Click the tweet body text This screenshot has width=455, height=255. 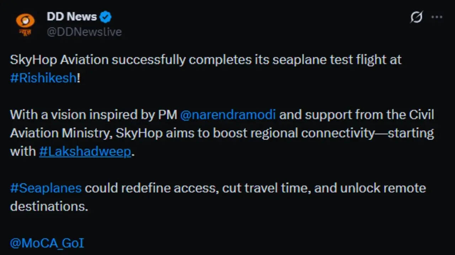(213, 133)
